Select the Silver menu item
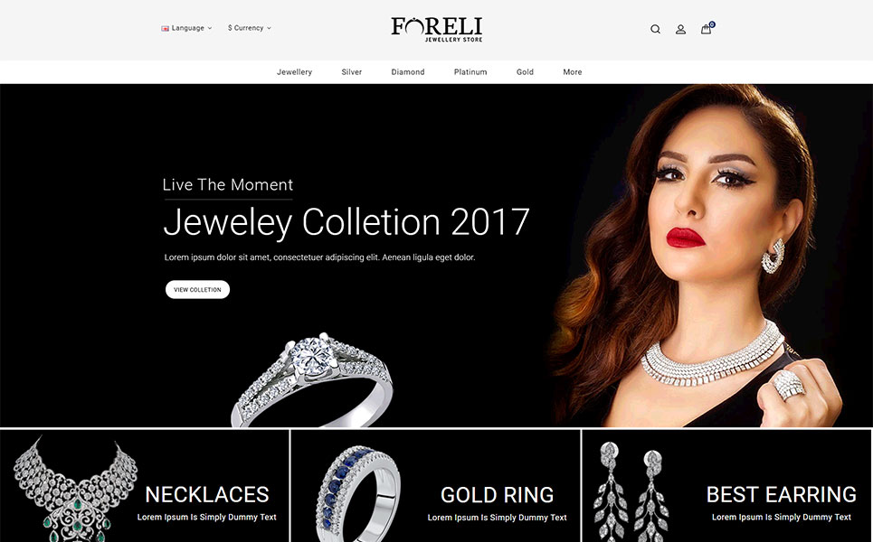The height and width of the screenshot is (542, 873). 351,71
